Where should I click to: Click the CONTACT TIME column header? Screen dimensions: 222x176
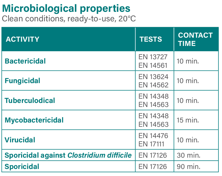[195, 39]
